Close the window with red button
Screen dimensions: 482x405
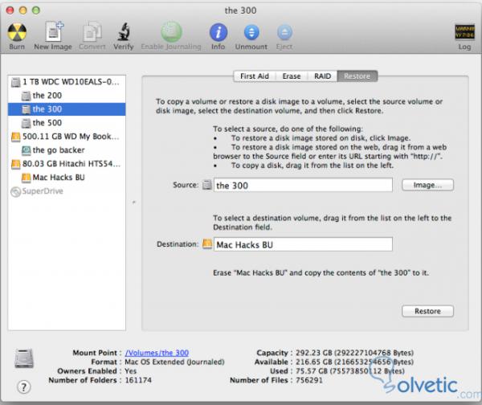click(x=10, y=10)
